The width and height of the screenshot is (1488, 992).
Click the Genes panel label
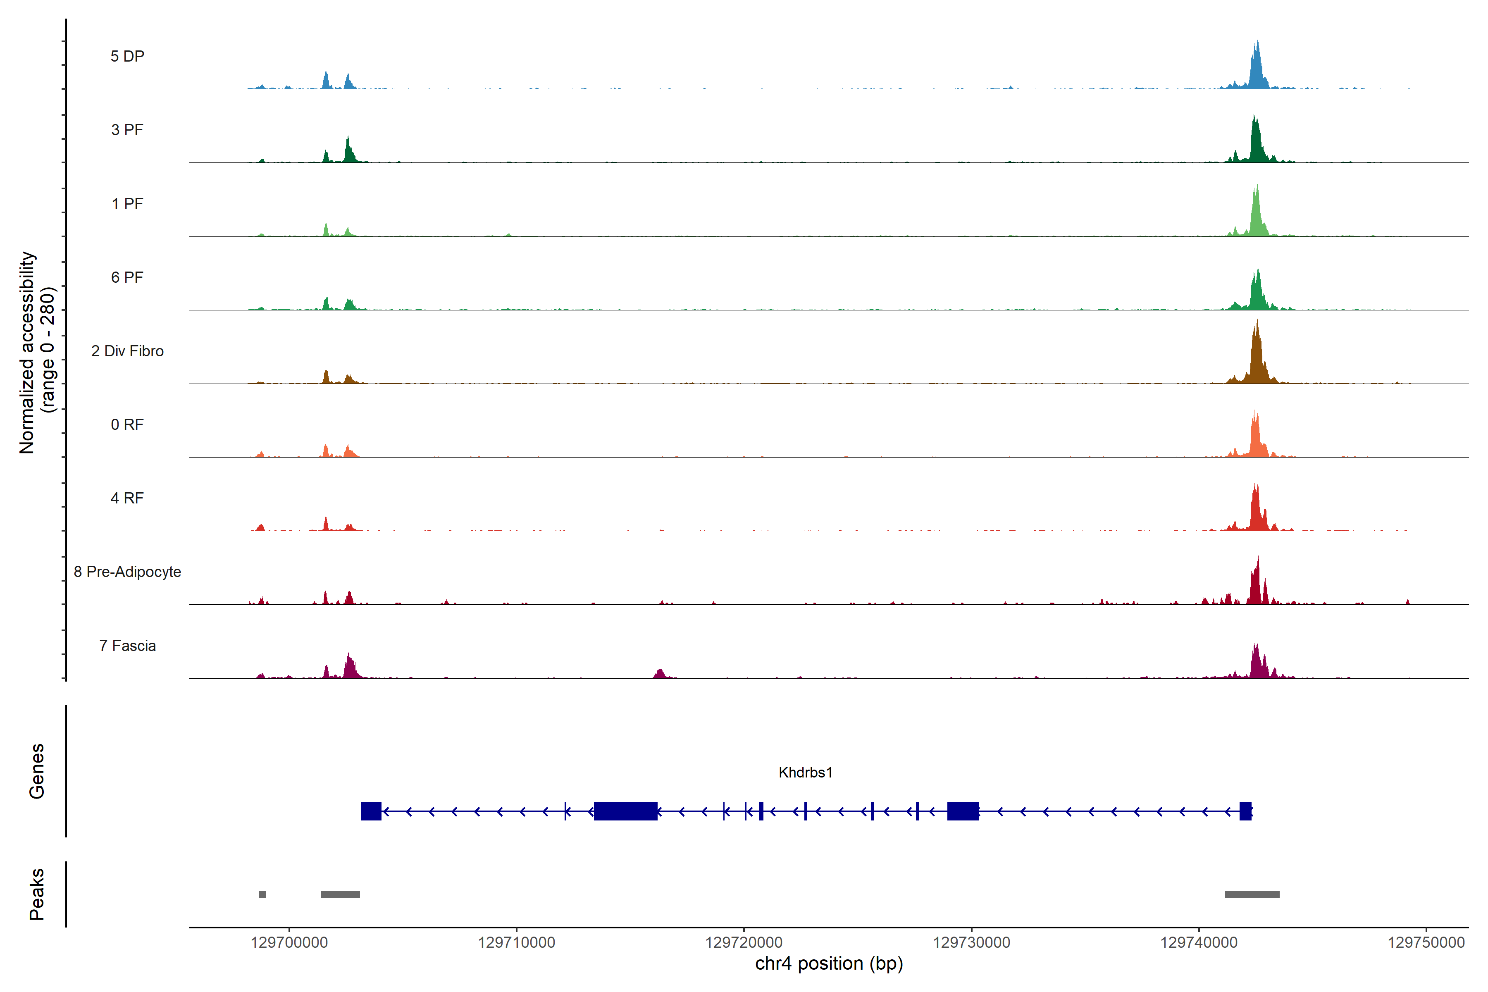tap(37, 771)
